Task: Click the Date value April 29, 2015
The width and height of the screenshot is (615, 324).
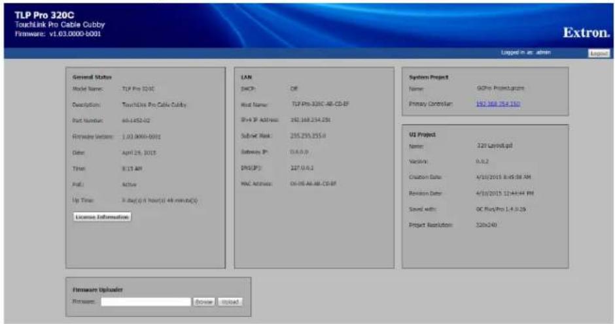Action: click(139, 153)
